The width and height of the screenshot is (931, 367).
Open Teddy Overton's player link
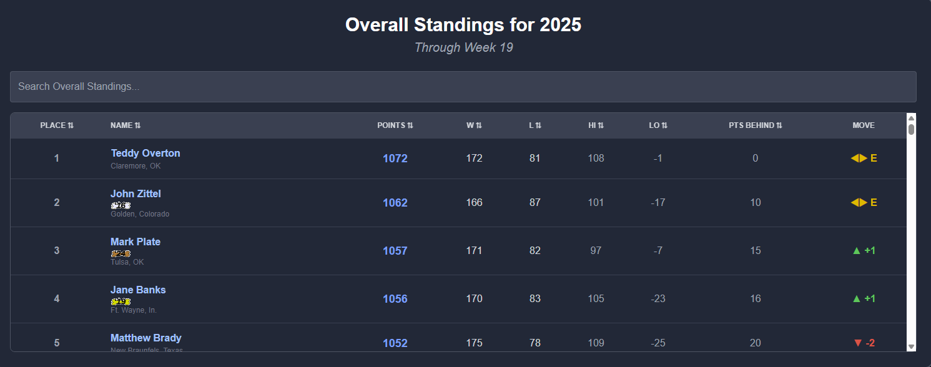(145, 153)
